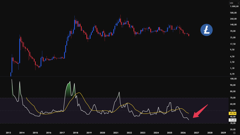Click the 260,00 price axis label

(233, 19)
